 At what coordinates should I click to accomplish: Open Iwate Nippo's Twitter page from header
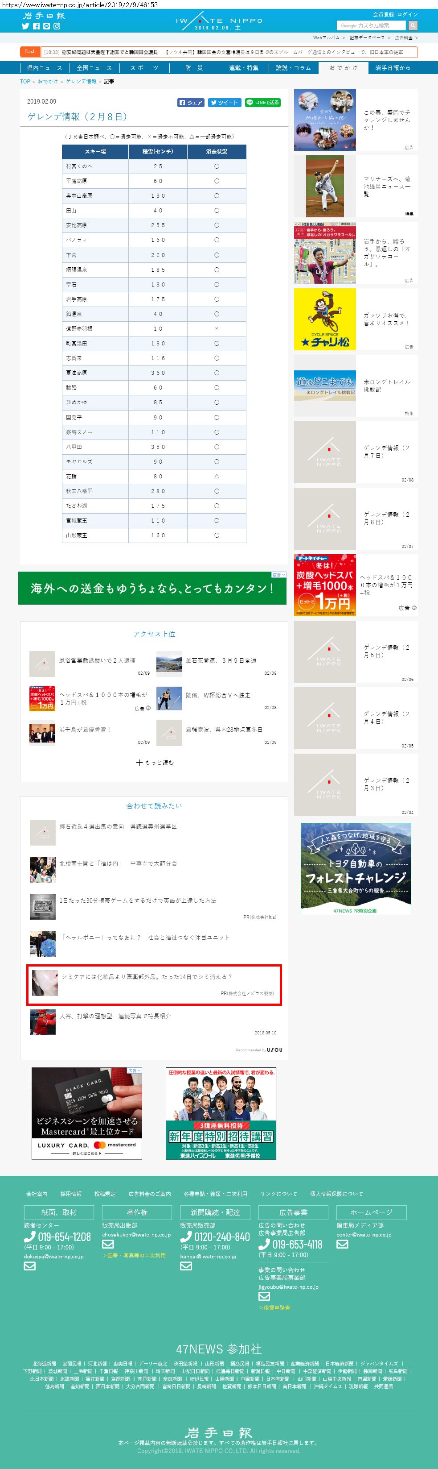25,26
